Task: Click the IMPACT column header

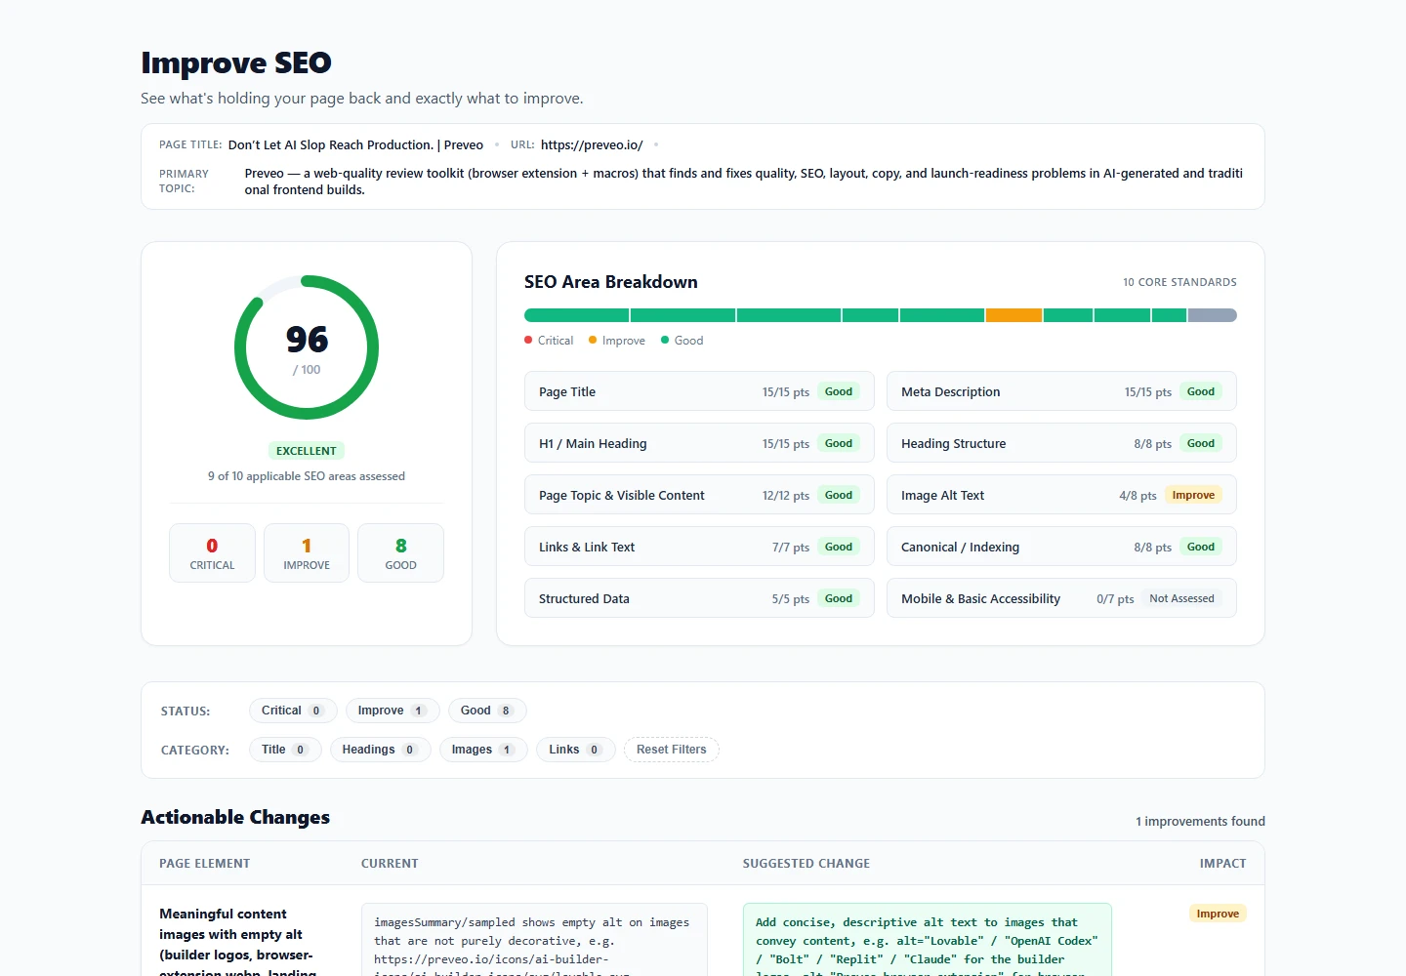Action: point(1223,864)
